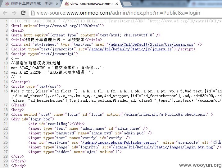Click the var AJAX_ERROR line
222x168 pixels.
[52, 72]
